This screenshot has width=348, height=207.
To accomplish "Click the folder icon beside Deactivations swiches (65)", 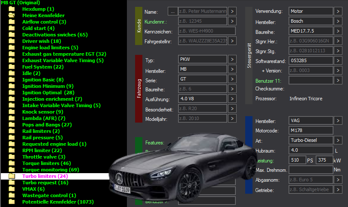I will click(x=12, y=35).
